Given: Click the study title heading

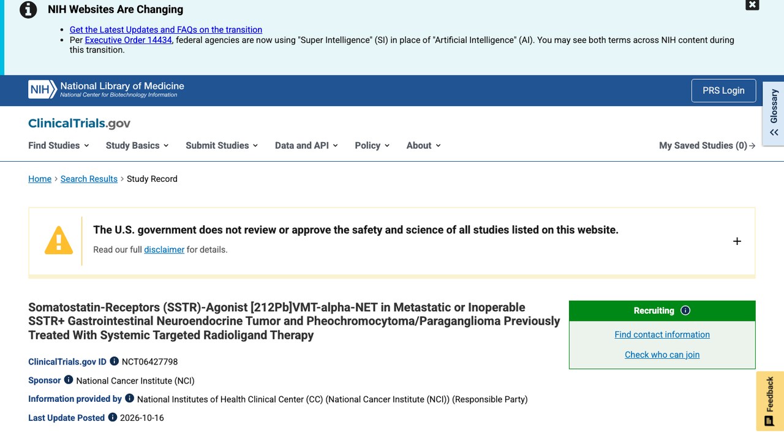Looking at the screenshot, I should [x=294, y=321].
